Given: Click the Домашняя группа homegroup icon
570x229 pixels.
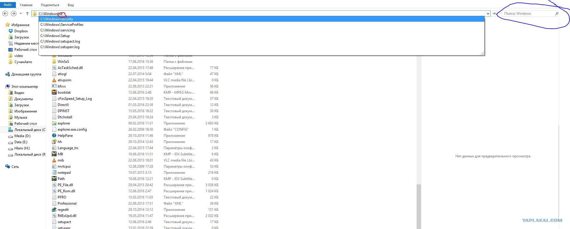Looking at the screenshot, I should [8, 74].
